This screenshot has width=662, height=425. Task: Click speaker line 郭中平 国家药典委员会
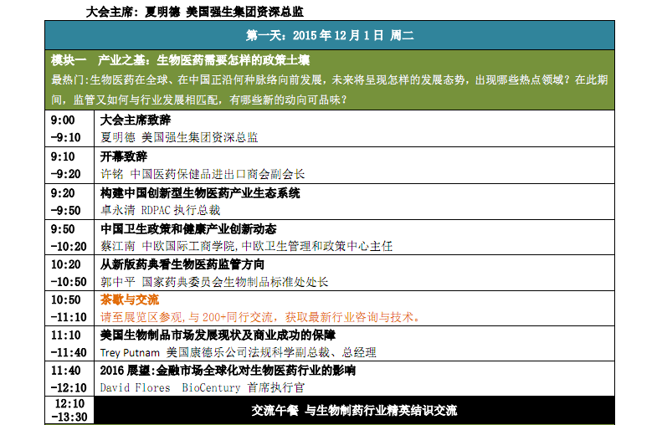214,282
